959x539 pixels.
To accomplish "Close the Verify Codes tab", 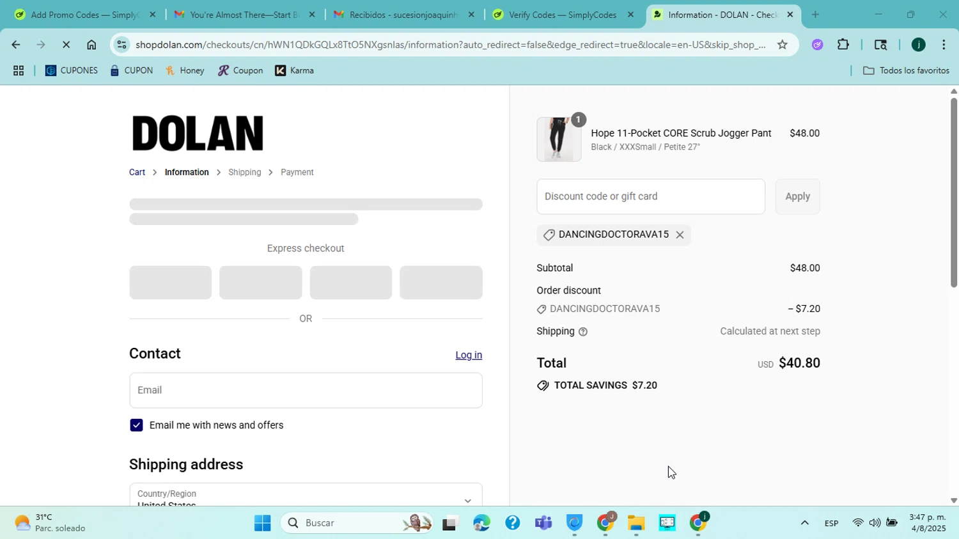I will (630, 15).
